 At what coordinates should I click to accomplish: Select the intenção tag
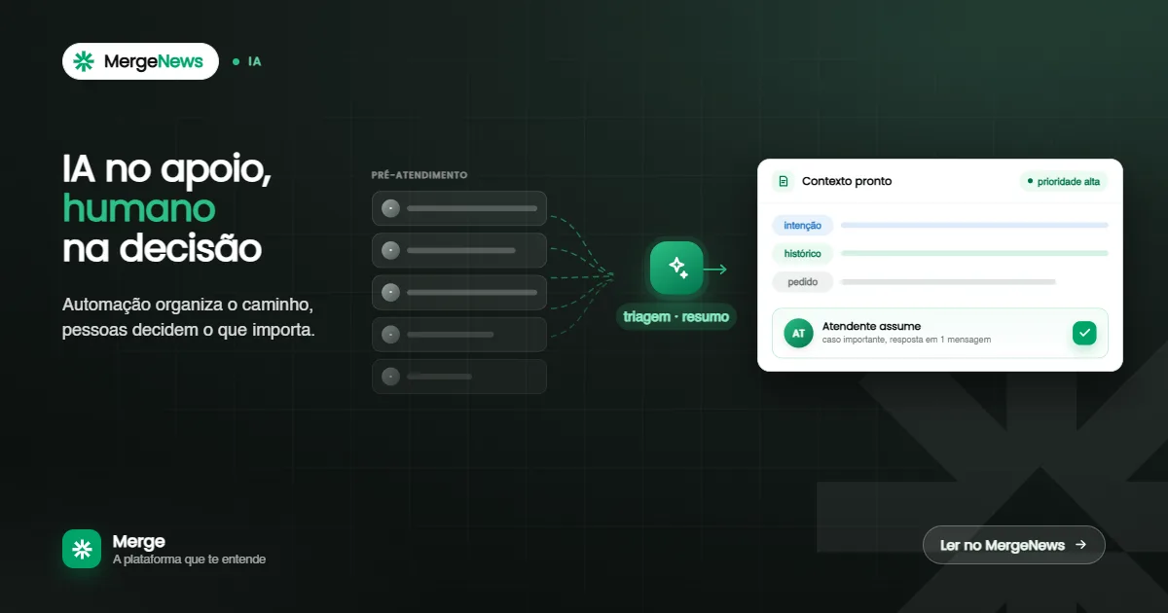[x=803, y=226]
